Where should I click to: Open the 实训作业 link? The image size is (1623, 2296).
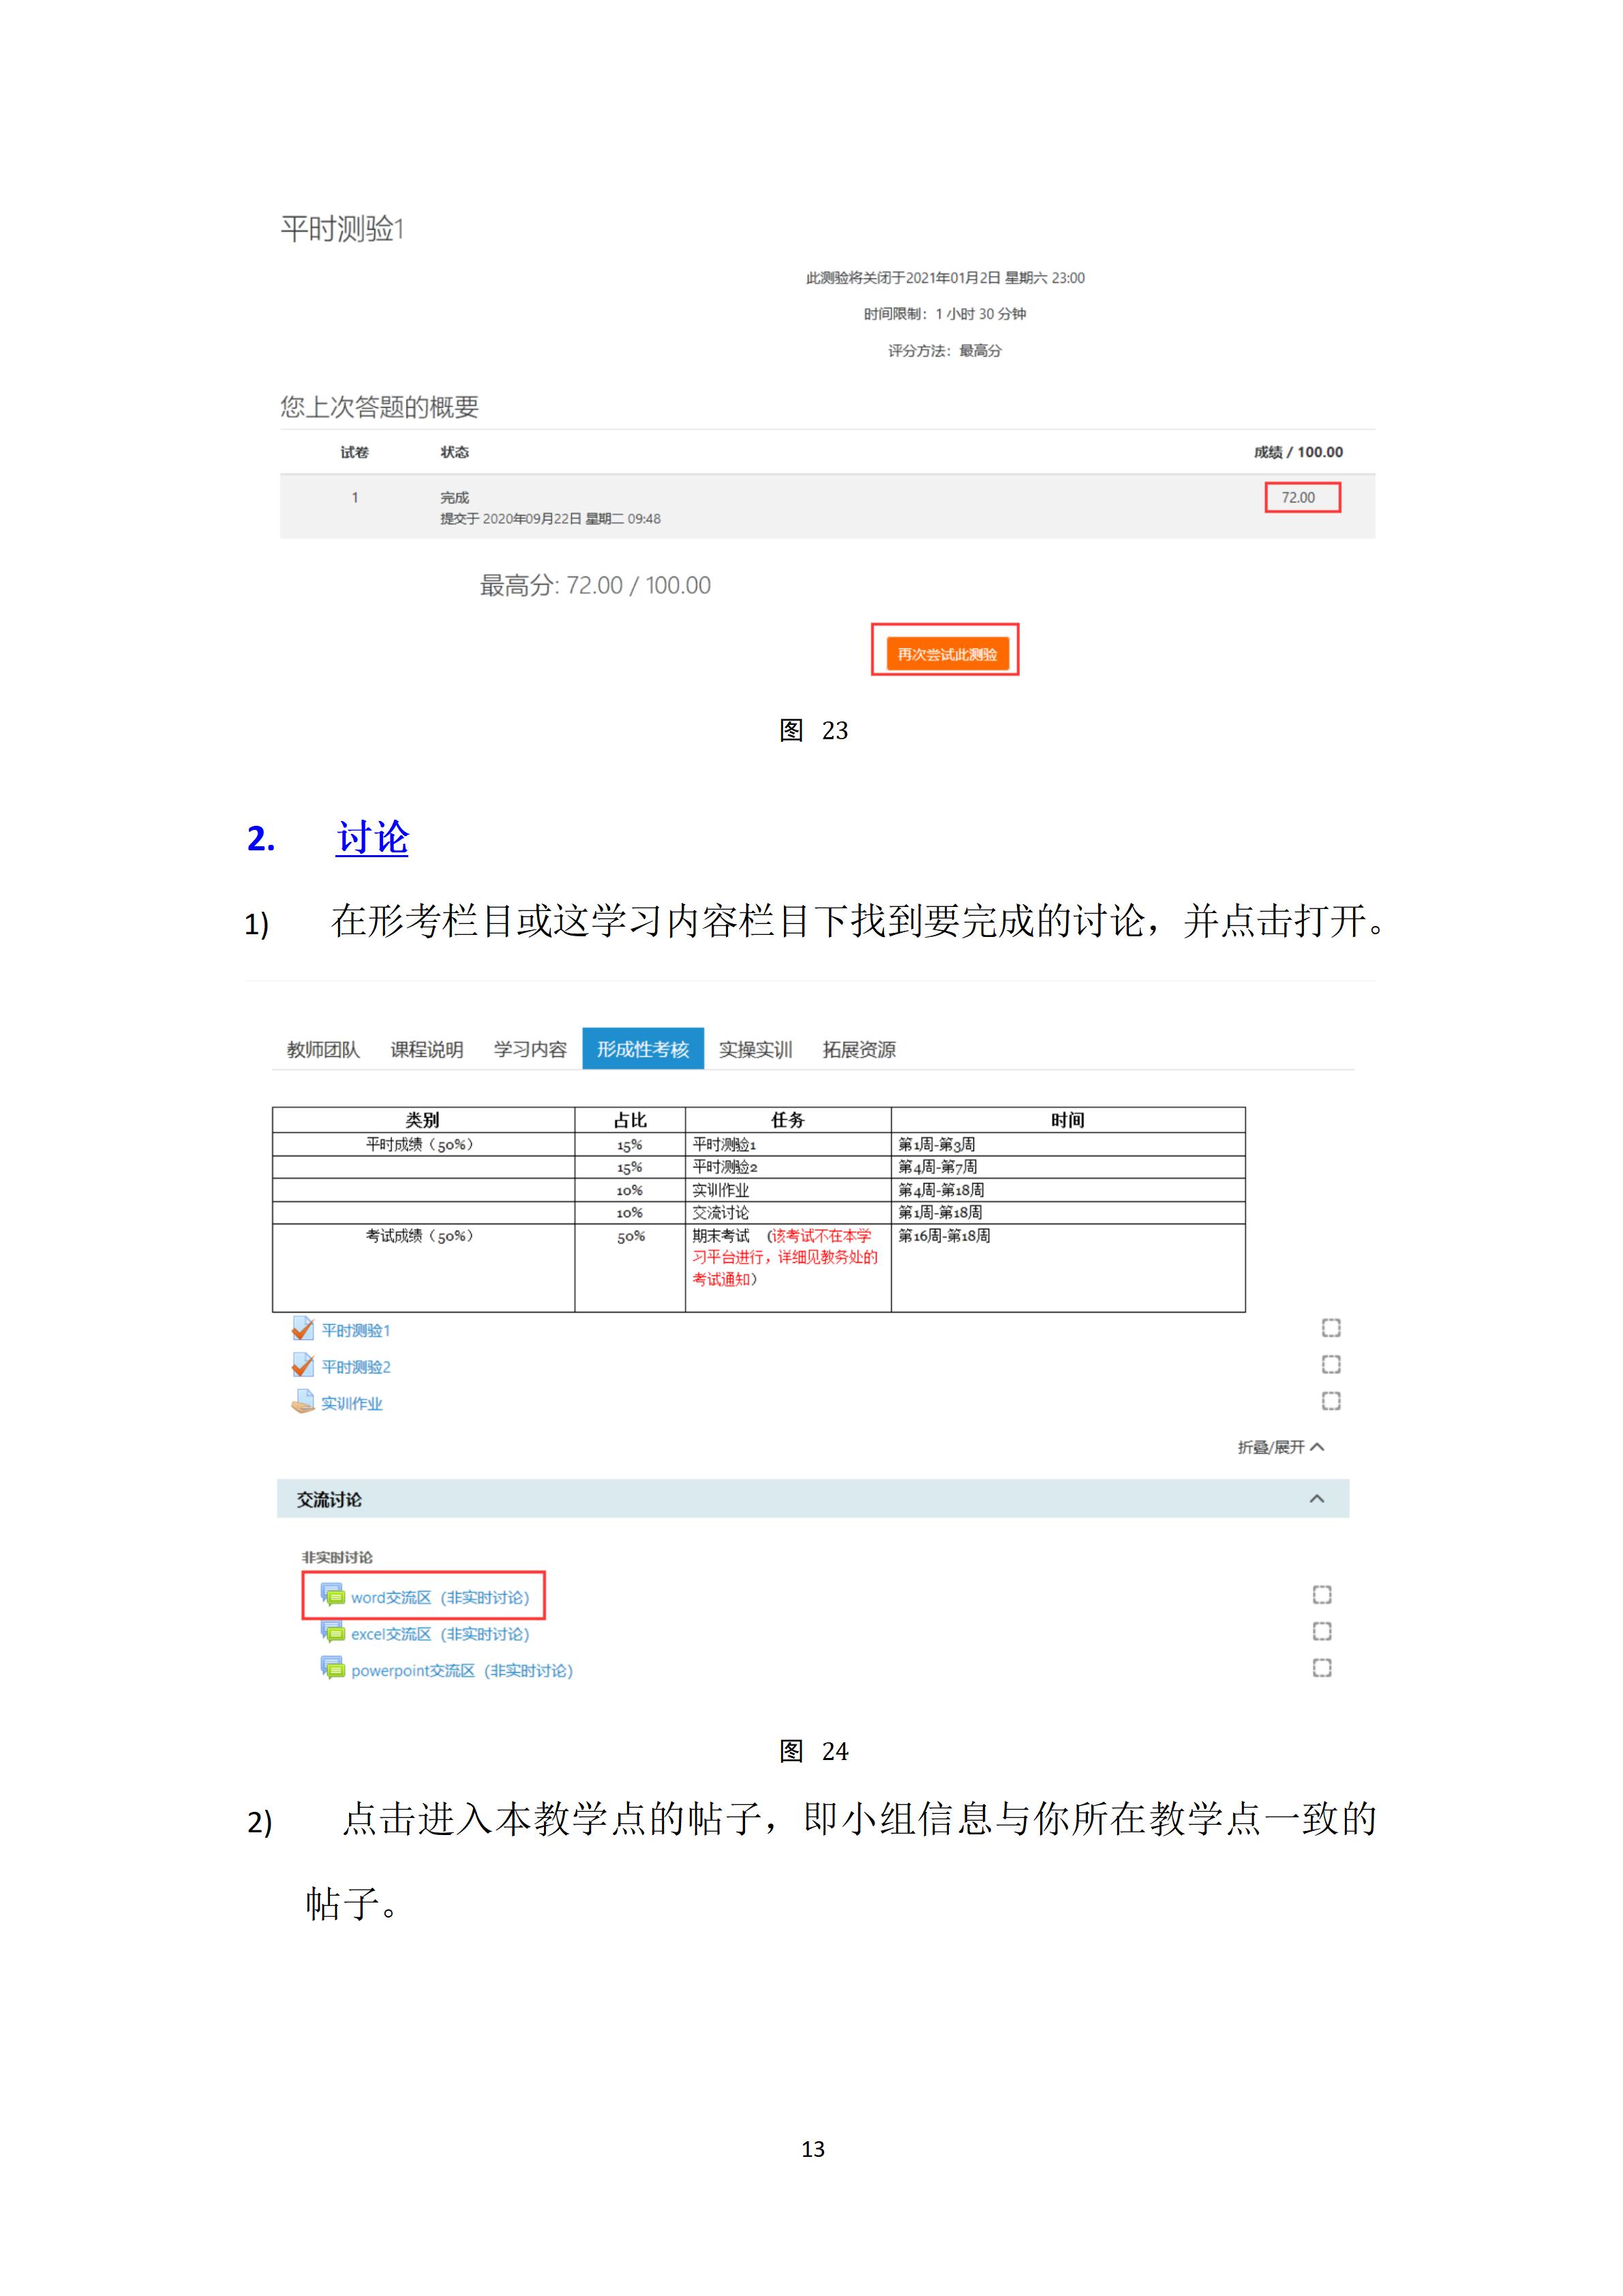tap(352, 1403)
